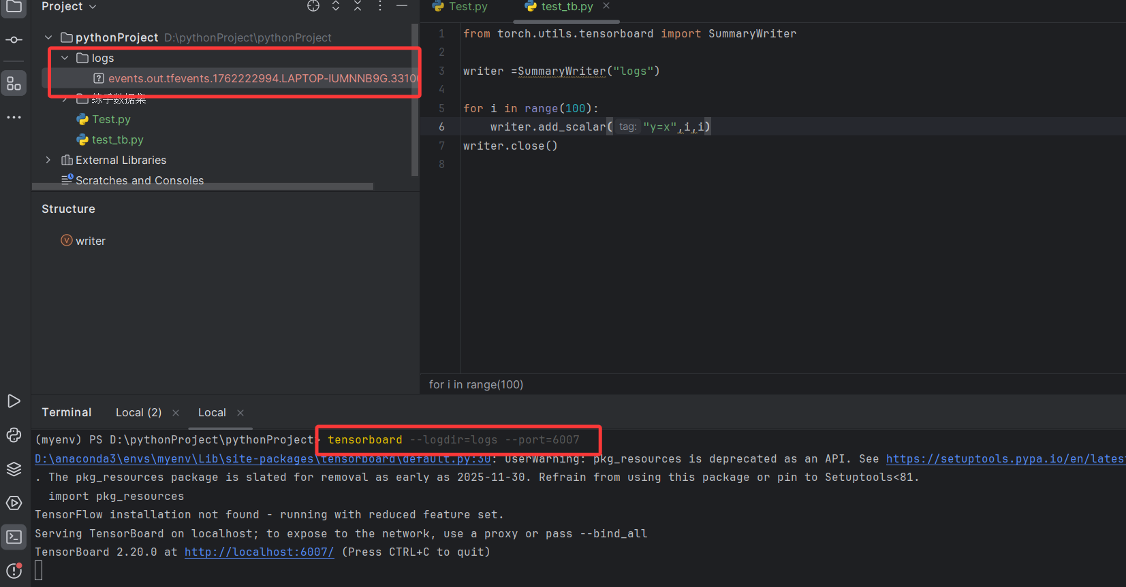1126x587 pixels.
Task: Open the tensorboard default.py file link
Action: (x=263, y=458)
